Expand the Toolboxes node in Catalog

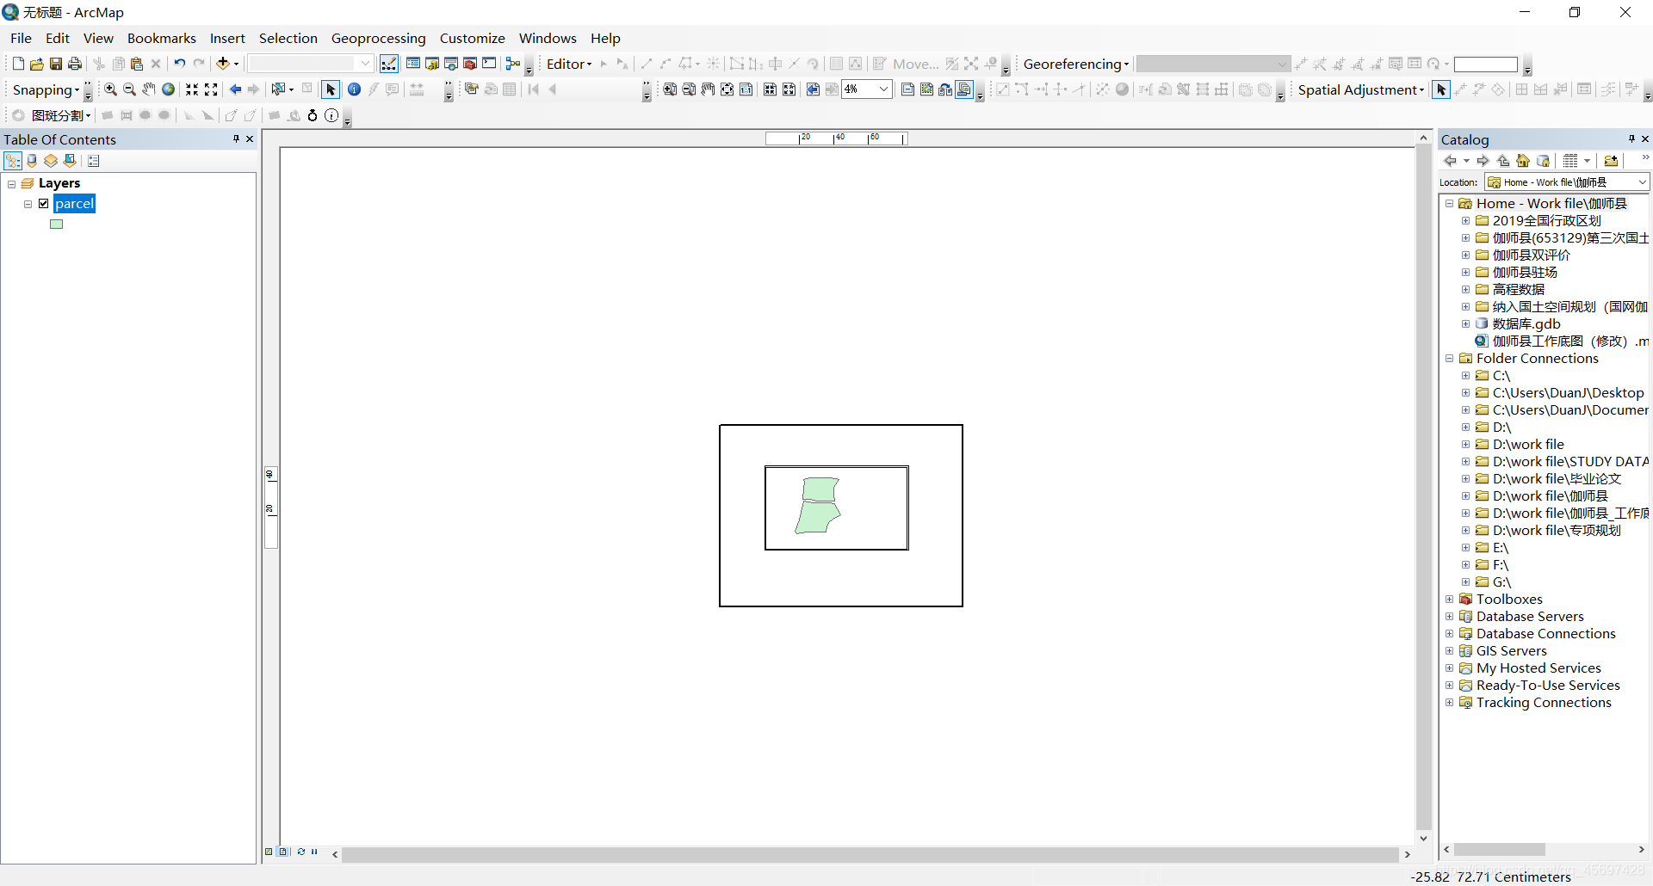[x=1450, y=600]
